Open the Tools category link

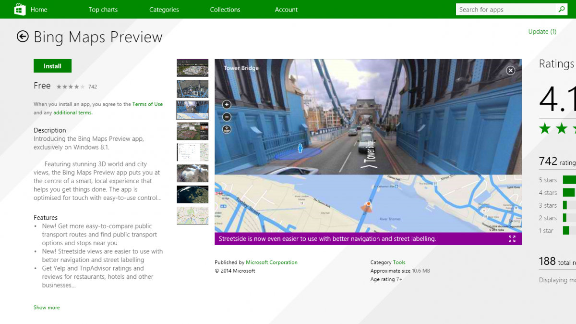(x=399, y=262)
